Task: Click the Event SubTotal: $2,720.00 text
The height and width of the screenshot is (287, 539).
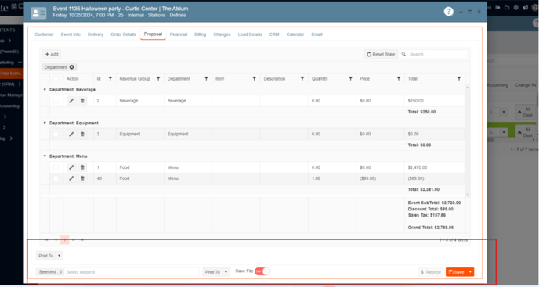Action: pos(434,203)
